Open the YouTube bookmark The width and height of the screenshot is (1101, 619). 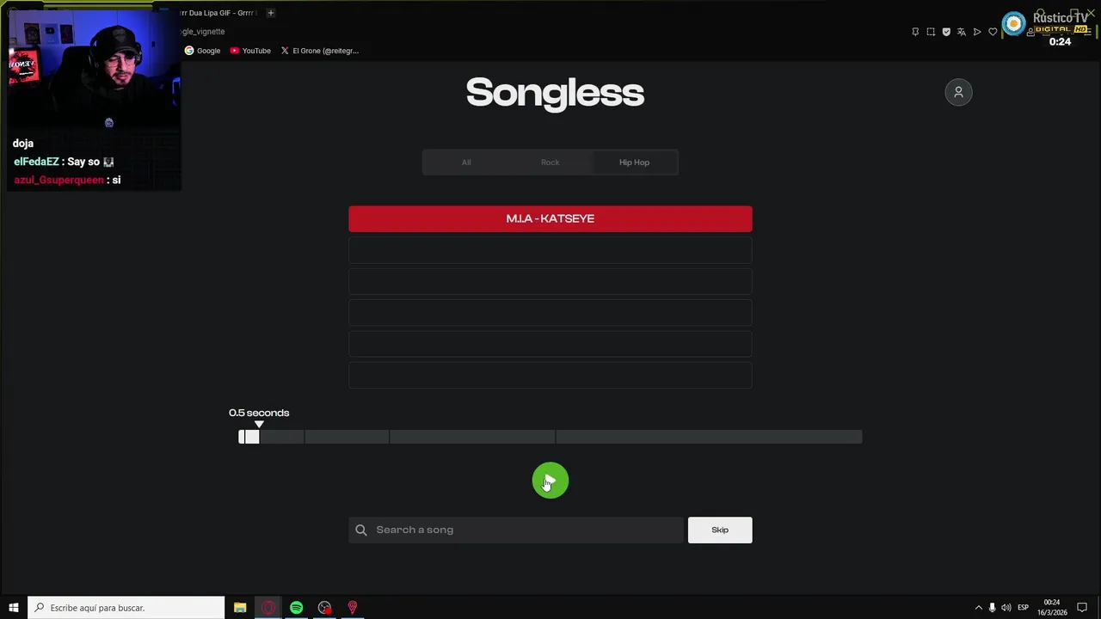click(x=250, y=51)
